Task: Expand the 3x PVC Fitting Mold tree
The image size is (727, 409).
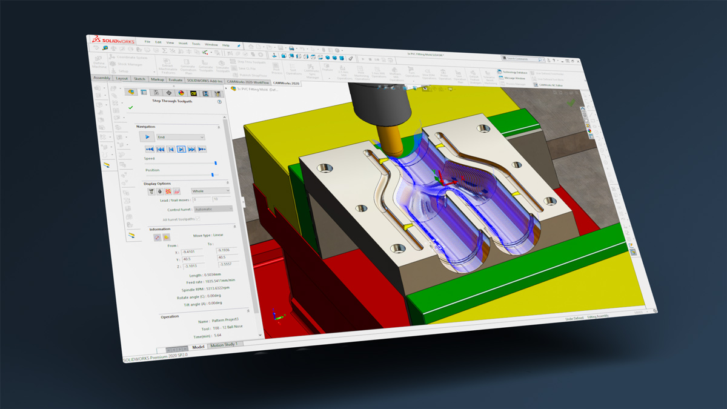Action: 227,88
